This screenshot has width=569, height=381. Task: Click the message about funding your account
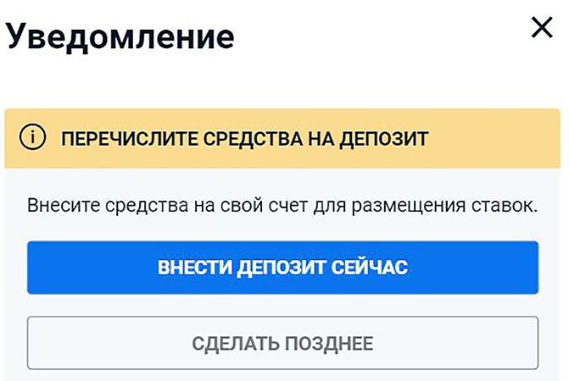point(282,206)
